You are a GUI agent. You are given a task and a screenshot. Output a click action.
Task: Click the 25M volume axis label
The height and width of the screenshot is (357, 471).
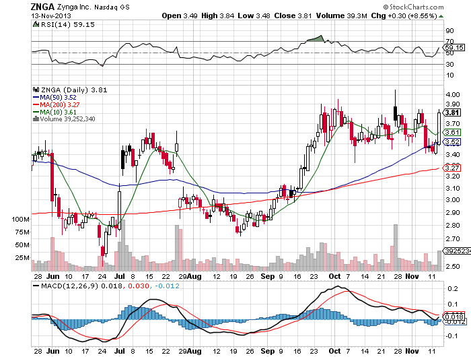[x=22, y=258]
